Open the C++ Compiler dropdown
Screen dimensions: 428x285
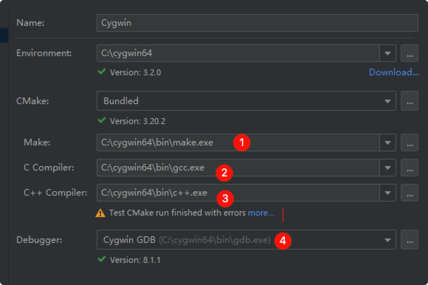coord(387,193)
